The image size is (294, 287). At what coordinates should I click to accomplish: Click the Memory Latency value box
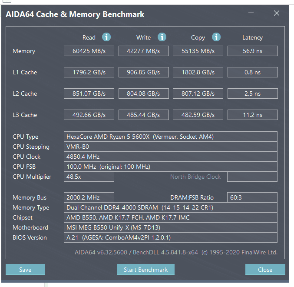[x=252, y=51]
